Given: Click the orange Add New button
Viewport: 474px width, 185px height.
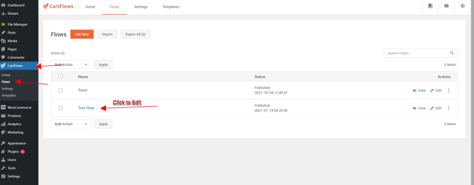Looking at the screenshot, I should [x=82, y=34].
